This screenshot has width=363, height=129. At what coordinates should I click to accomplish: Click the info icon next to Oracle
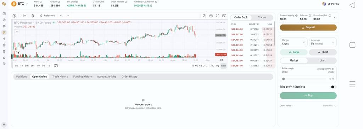[58, 2]
